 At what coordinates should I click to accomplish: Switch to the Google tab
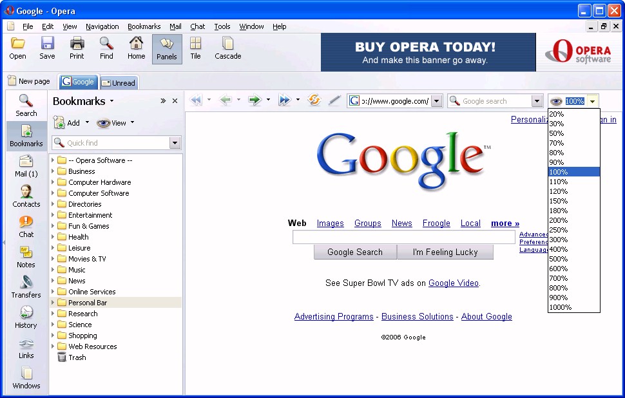click(78, 82)
